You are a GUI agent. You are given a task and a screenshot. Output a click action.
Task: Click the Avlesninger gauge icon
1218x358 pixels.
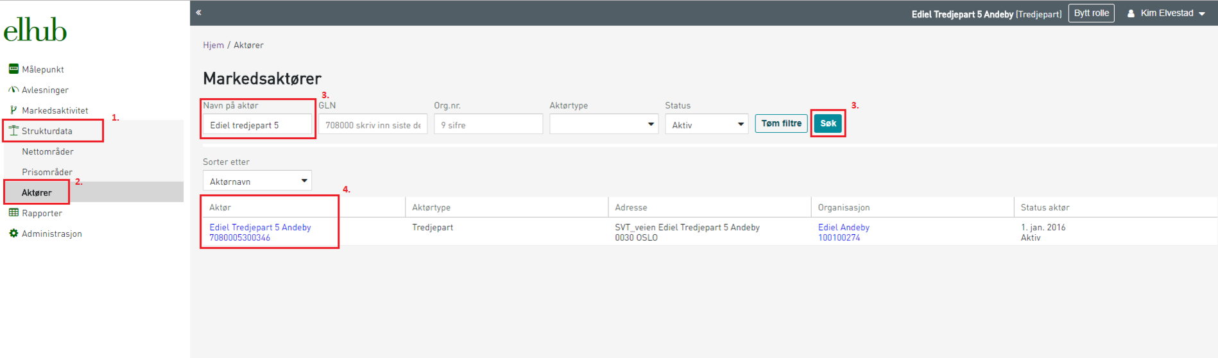13,90
